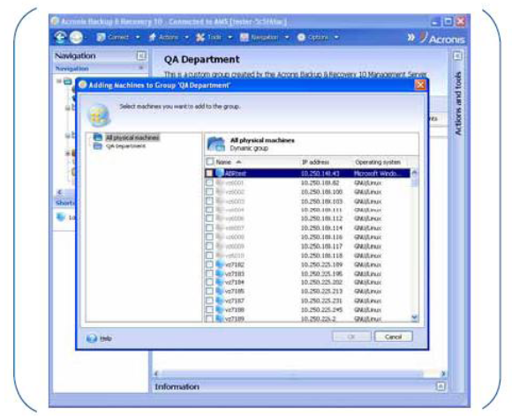512x416 pixels.
Task: Check the box for machine 10.250.188.100
Action: coord(209,192)
